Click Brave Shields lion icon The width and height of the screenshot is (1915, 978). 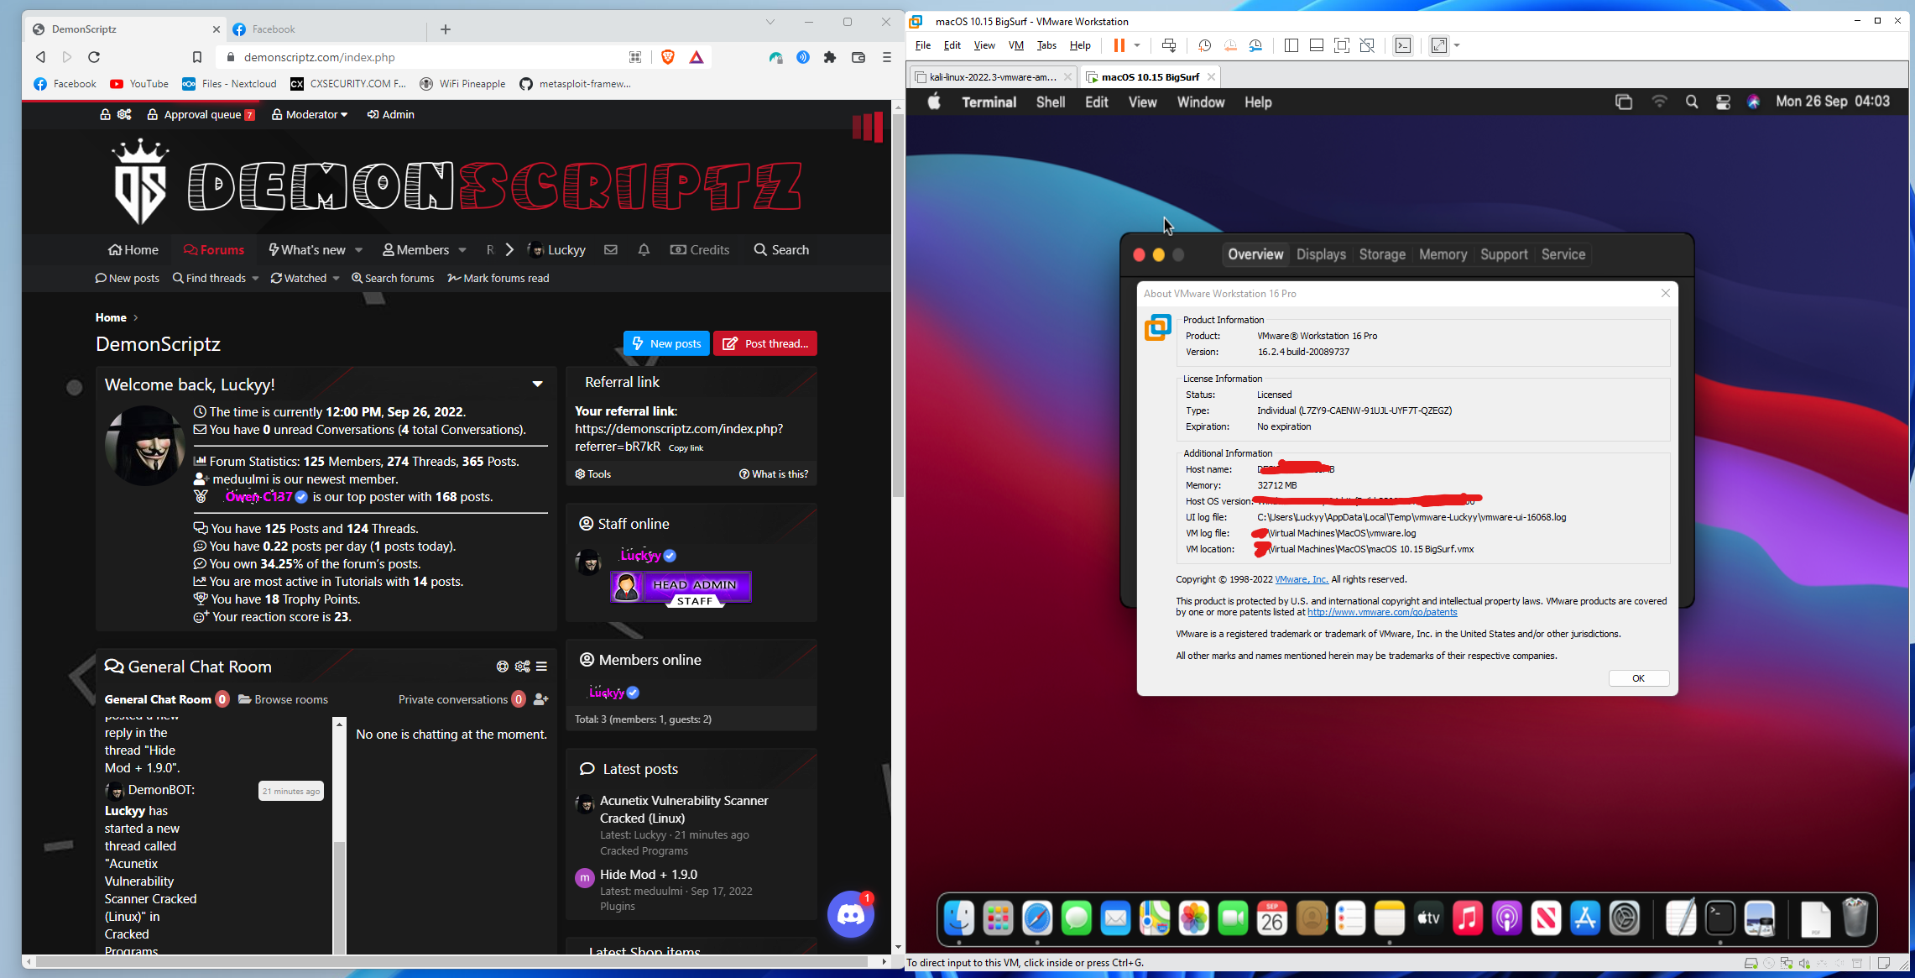pos(668,57)
